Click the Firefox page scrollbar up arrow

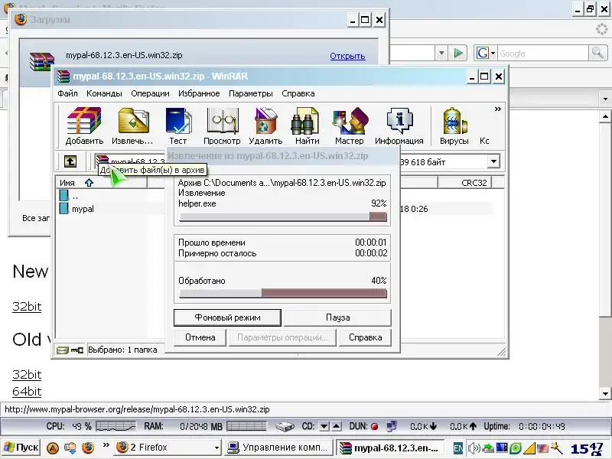(x=605, y=116)
